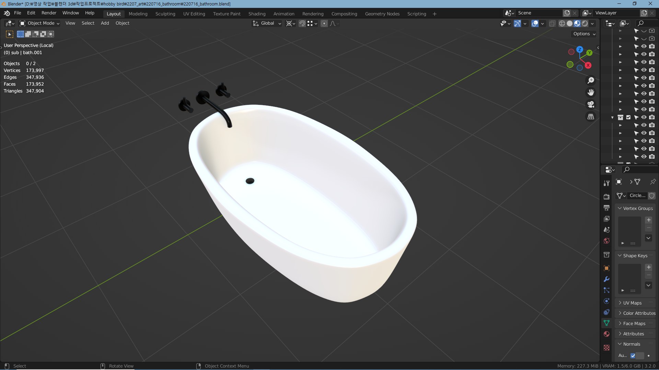Viewport: 659px width, 370px height.
Task: Toggle collection exclude checkbox in outliner
Action: [x=628, y=117]
